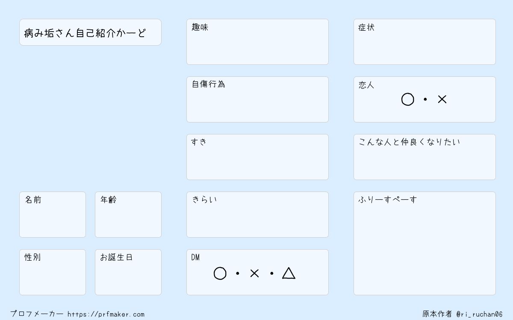Viewport: 513px width, 320px height.
Task: Click the 名前 name field box
Action: [53, 215]
